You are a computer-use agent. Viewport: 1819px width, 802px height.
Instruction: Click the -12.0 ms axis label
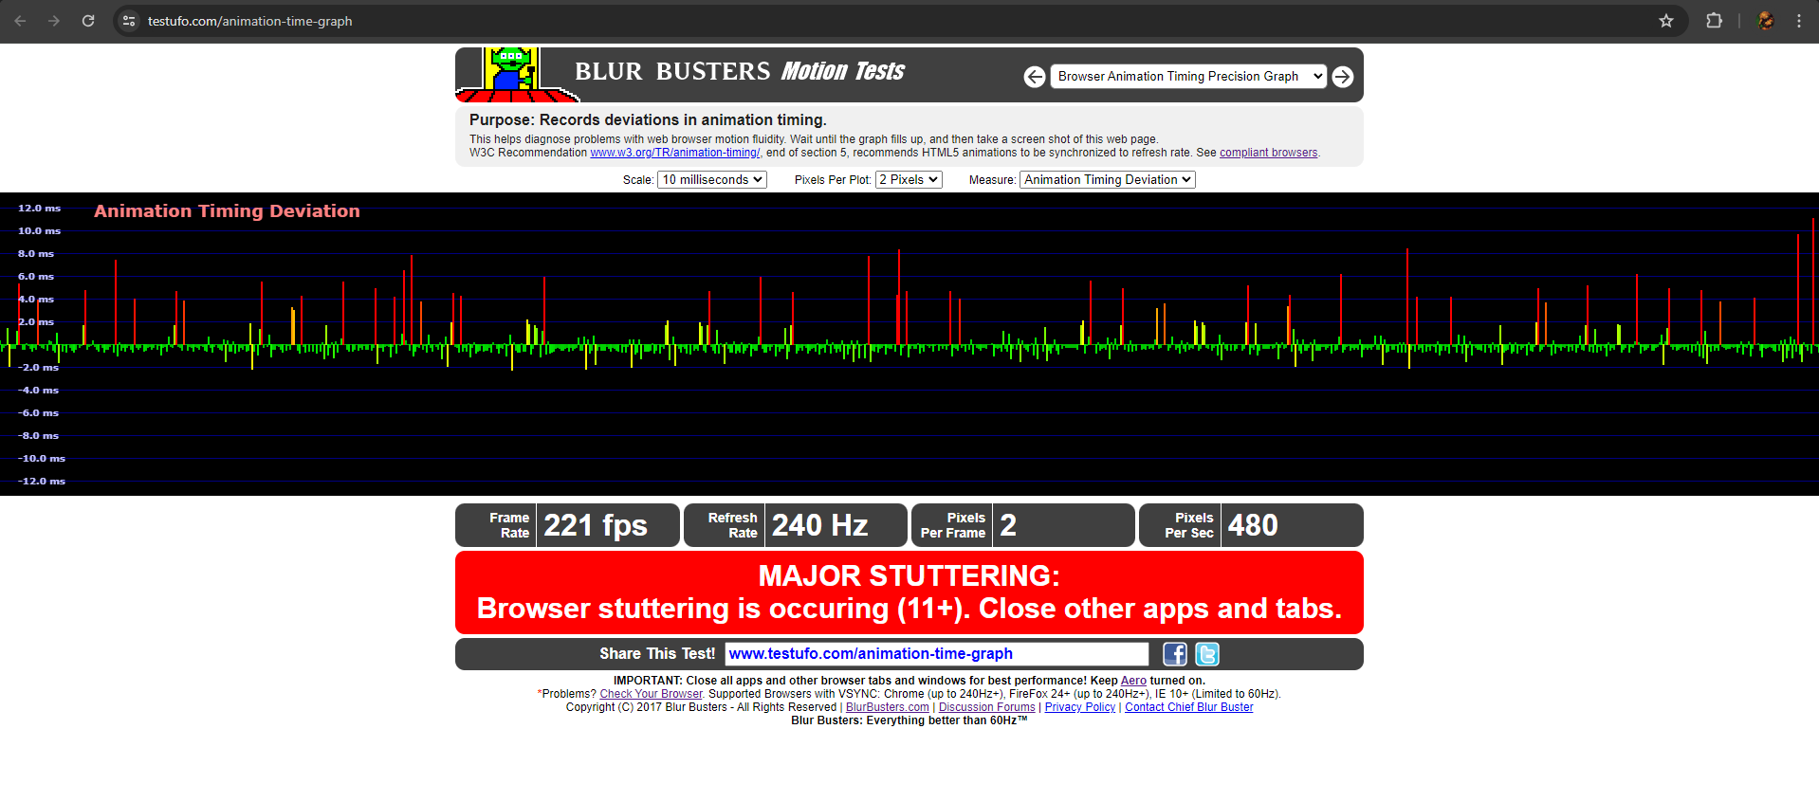coord(42,482)
